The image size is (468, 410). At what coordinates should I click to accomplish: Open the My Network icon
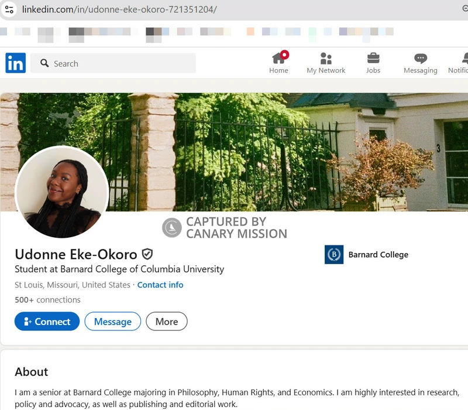pyautogui.click(x=326, y=59)
